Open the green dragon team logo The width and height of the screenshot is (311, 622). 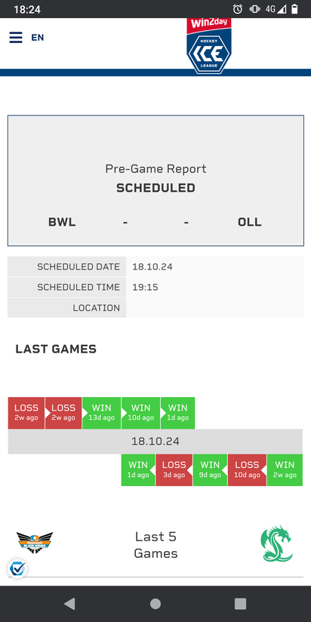[277, 543]
